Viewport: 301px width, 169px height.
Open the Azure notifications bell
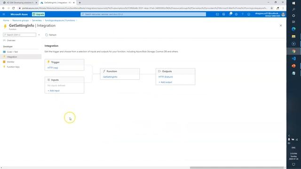(x=230, y=14)
